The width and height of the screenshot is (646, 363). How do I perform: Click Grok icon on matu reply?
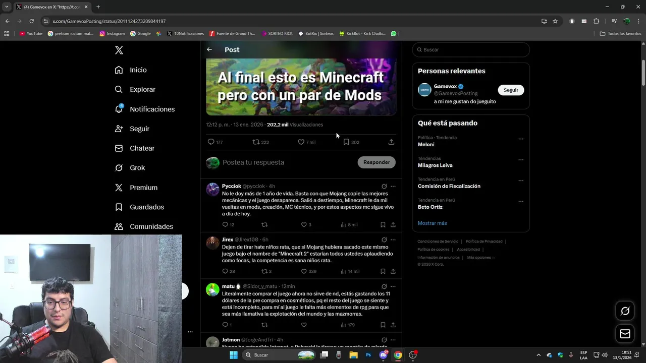tap(384, 286)
